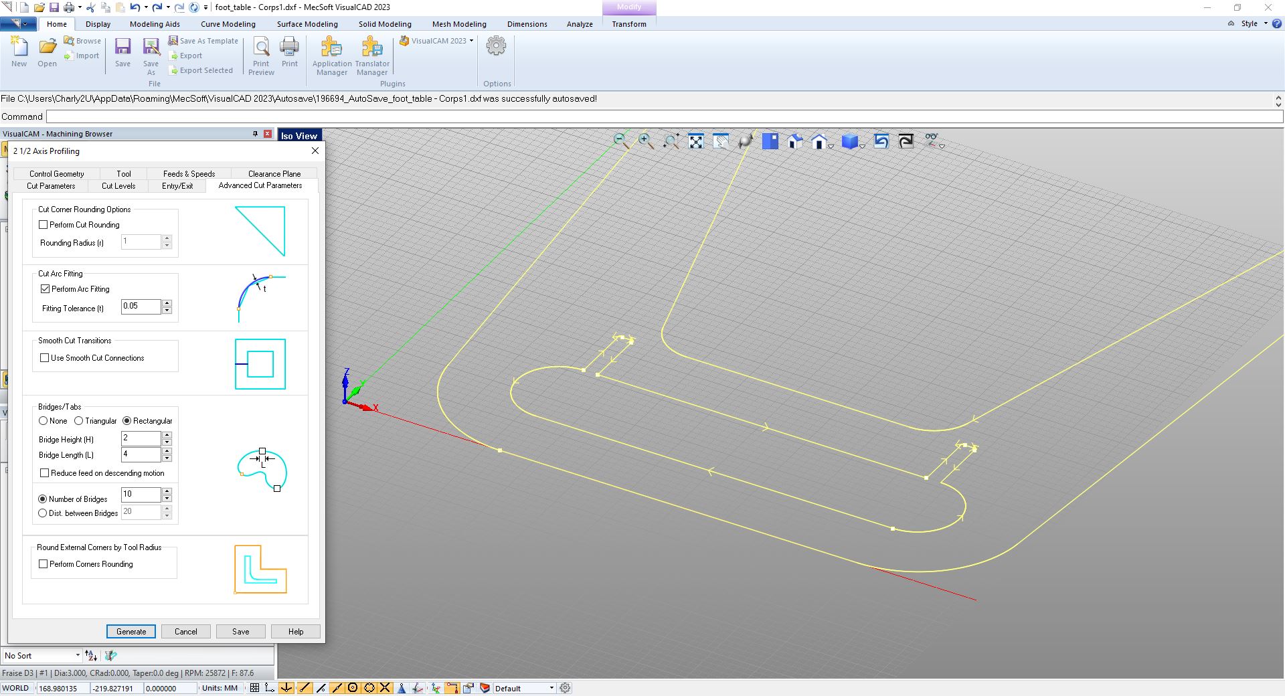Click the Regenerate refresh icon in quick access

pyautogui.click(x=194, y=7)
